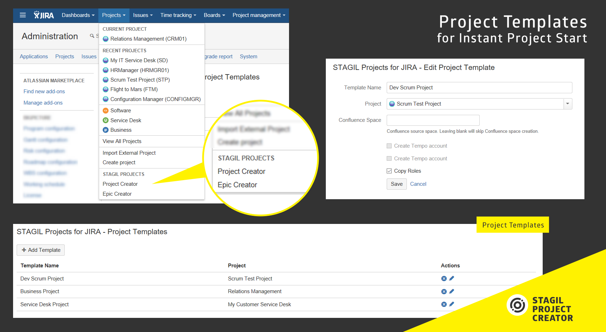
Task: Click the orange Software project type icon
Action: point(105,111)
